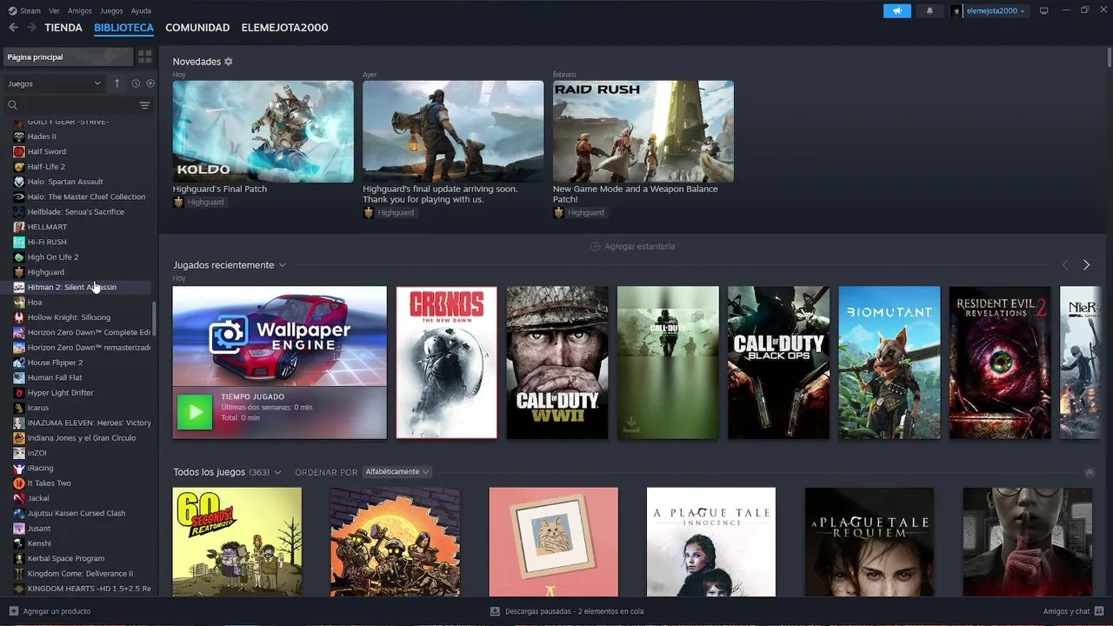The height and width of the screenshot is (626, 1113).
Task: Go to the ELEMEJOTA2000 profile tab
Action: pos(284,28)
